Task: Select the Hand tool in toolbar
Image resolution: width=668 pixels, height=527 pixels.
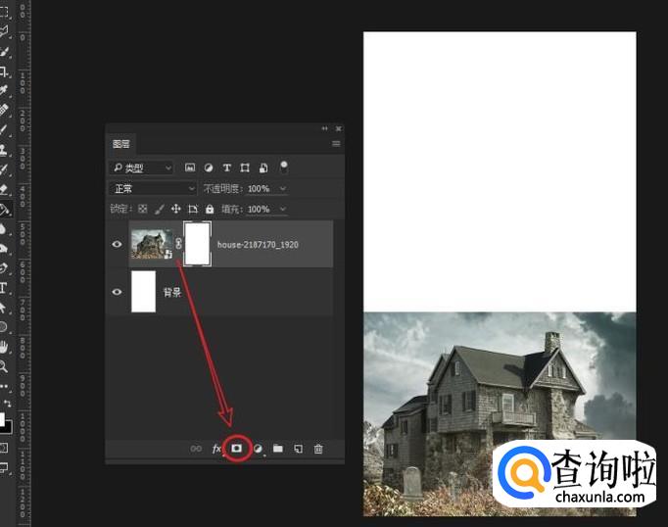Action: pyautogui.click(x=5, y=346)
